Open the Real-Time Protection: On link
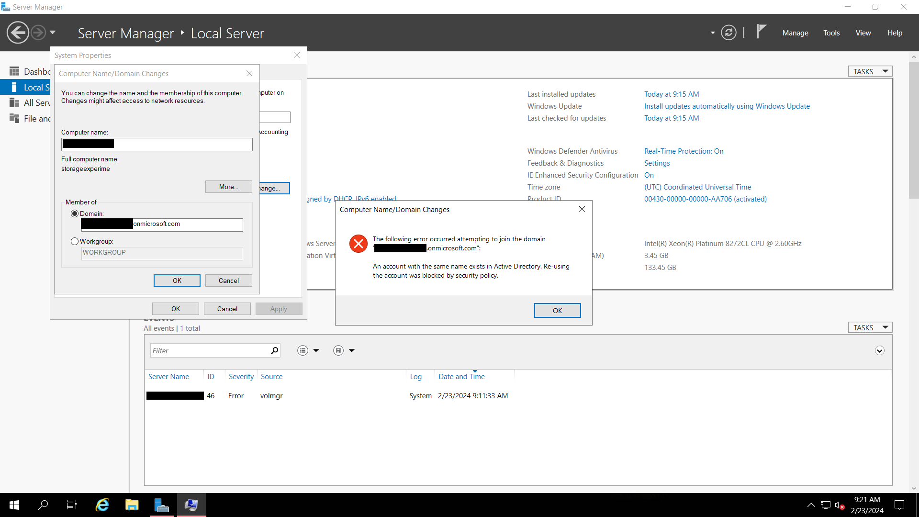 684,151
